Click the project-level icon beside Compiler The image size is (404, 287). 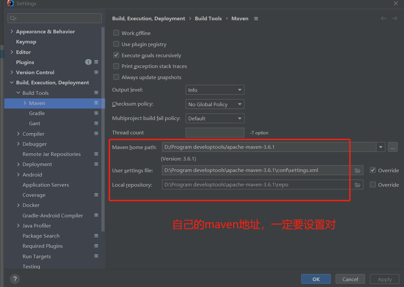click(x=96, y=134)
